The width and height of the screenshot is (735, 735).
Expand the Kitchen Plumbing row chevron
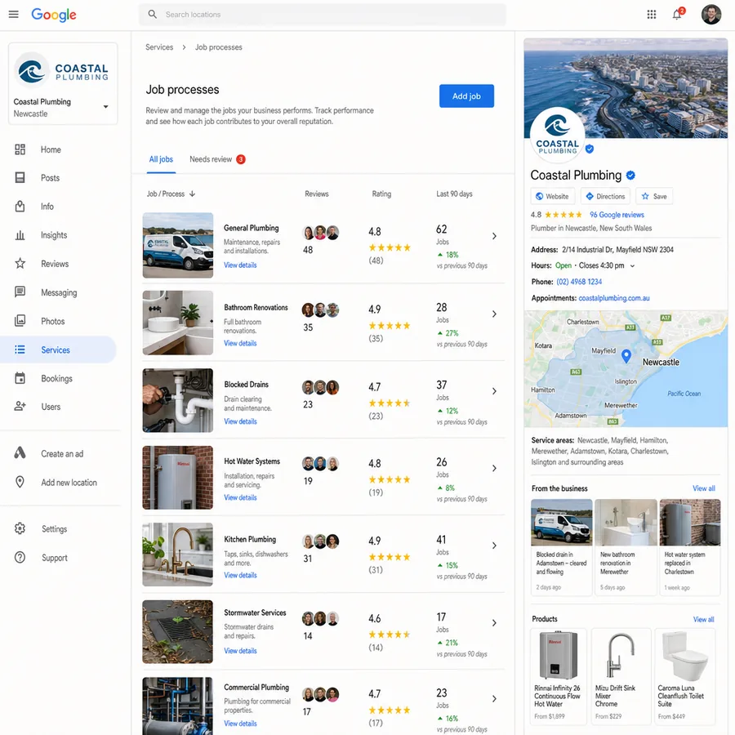coord(494,546)
